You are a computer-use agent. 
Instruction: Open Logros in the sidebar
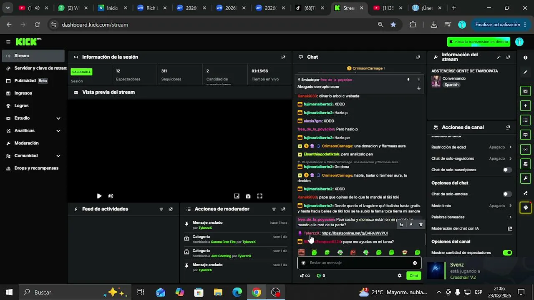coord(33,106)
